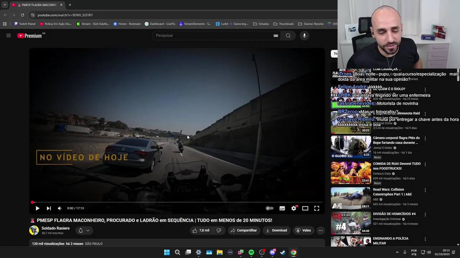Close the PMESP FLAGRA tab
Image resolution: width=460 pixels, height=258 pixels.
[x=61, y=5]
